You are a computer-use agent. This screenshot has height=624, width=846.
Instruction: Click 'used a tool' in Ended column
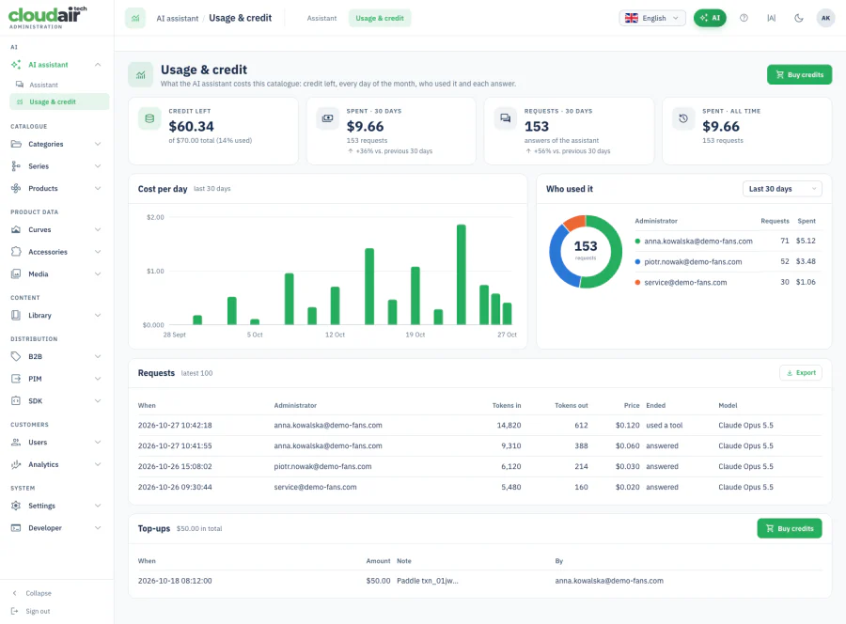tap(665, 426)
